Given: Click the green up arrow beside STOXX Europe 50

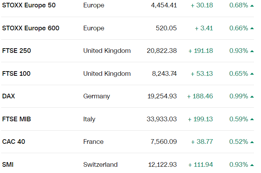Looking at the screenshot, I should tap(252, 5).
